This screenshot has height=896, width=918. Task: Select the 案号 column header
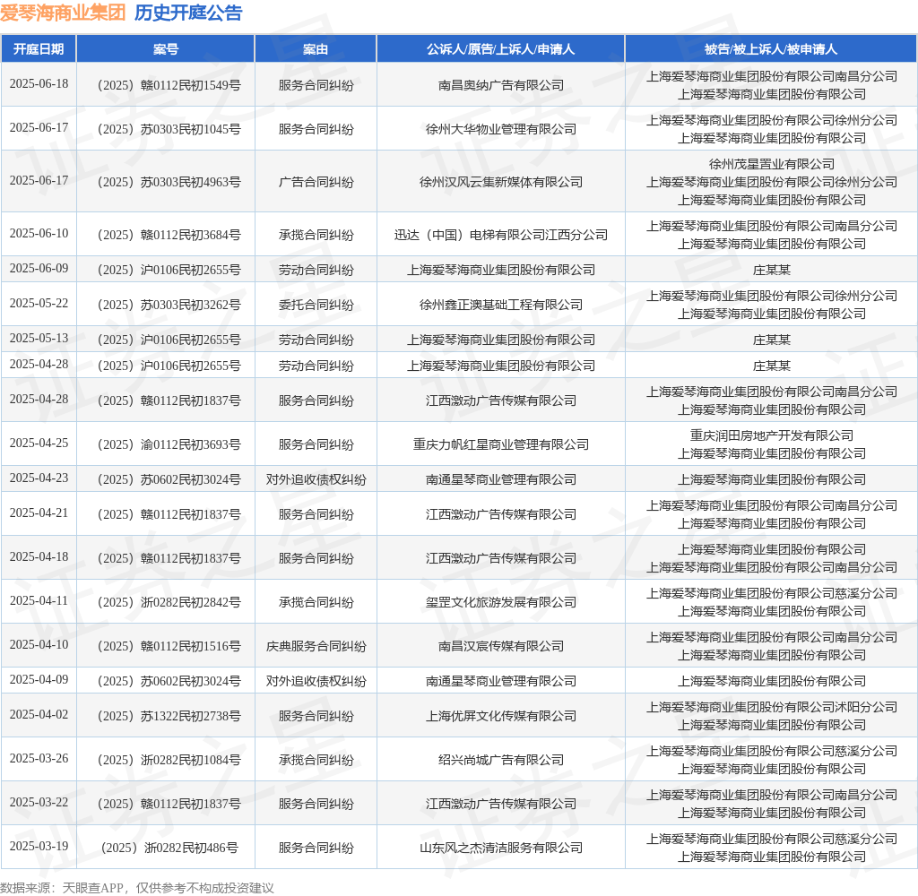point(166,49)
